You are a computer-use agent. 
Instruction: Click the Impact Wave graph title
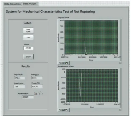click(63, 18)
